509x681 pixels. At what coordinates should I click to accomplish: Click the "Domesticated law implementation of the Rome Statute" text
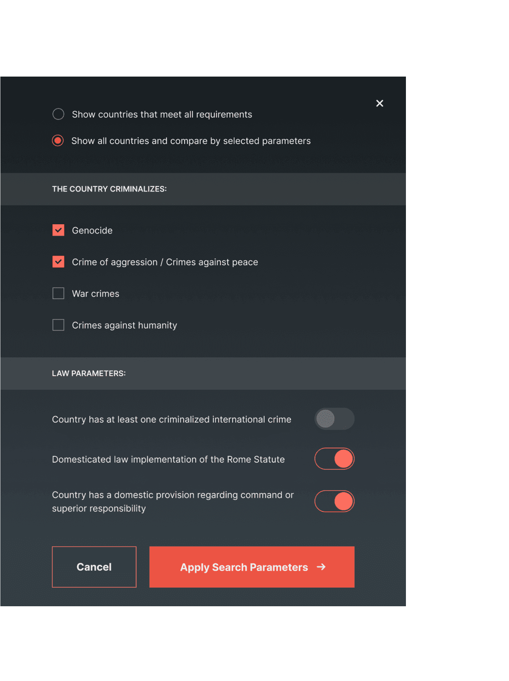(x=168, y=459)
